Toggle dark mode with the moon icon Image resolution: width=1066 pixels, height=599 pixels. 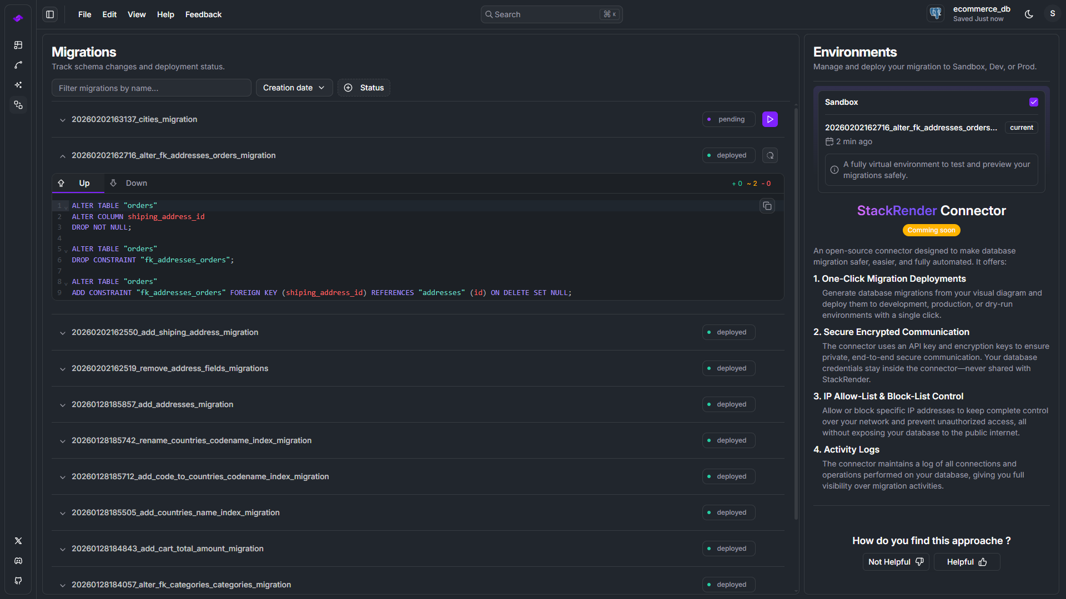pos(1029,14)
